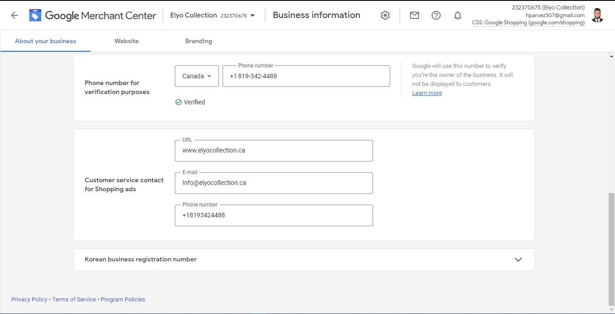Screen dimensions: 615x314
Task: Click the user profile avatar
Action: [597, 15]
